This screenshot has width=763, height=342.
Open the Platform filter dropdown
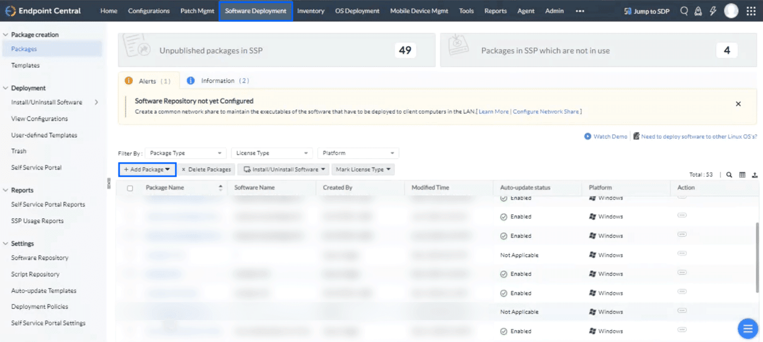[358, 153]
